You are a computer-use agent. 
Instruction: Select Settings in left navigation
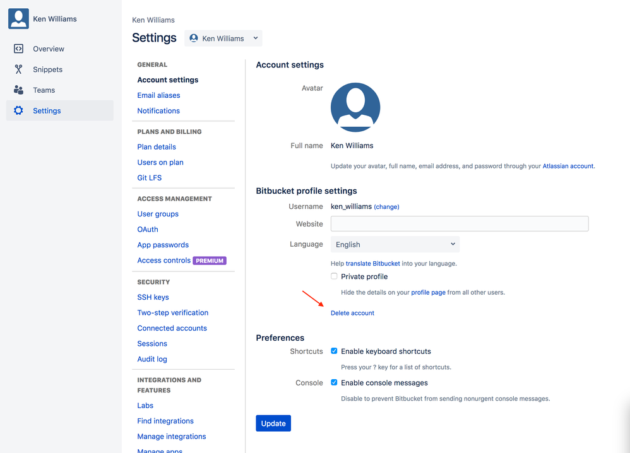click(60, 110)
